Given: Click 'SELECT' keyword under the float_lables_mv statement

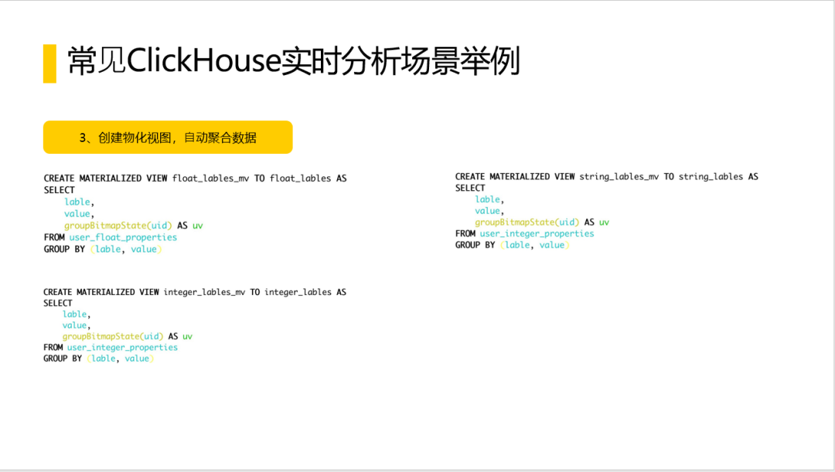Looking at the screenshot, I should point(59,190).
